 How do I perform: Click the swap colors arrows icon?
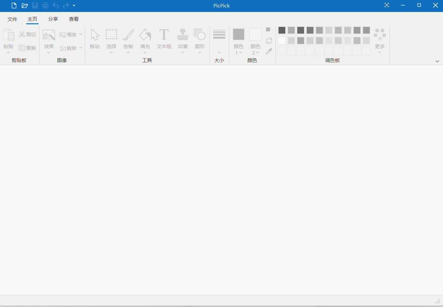coord(269,41)
